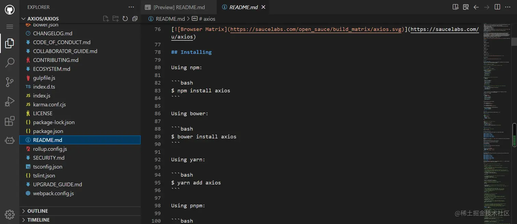This screenshot has width=517, height=224.
Task: Expand the TIMELINE section
Action: point(80,220)
